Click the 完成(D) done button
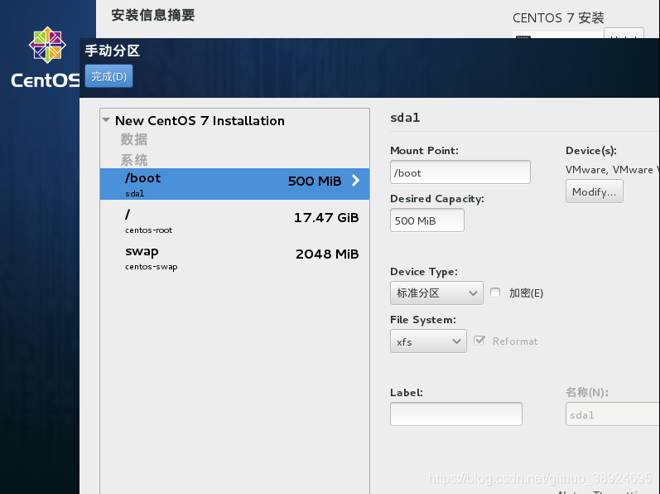660x494 pixels. [108, 76]
